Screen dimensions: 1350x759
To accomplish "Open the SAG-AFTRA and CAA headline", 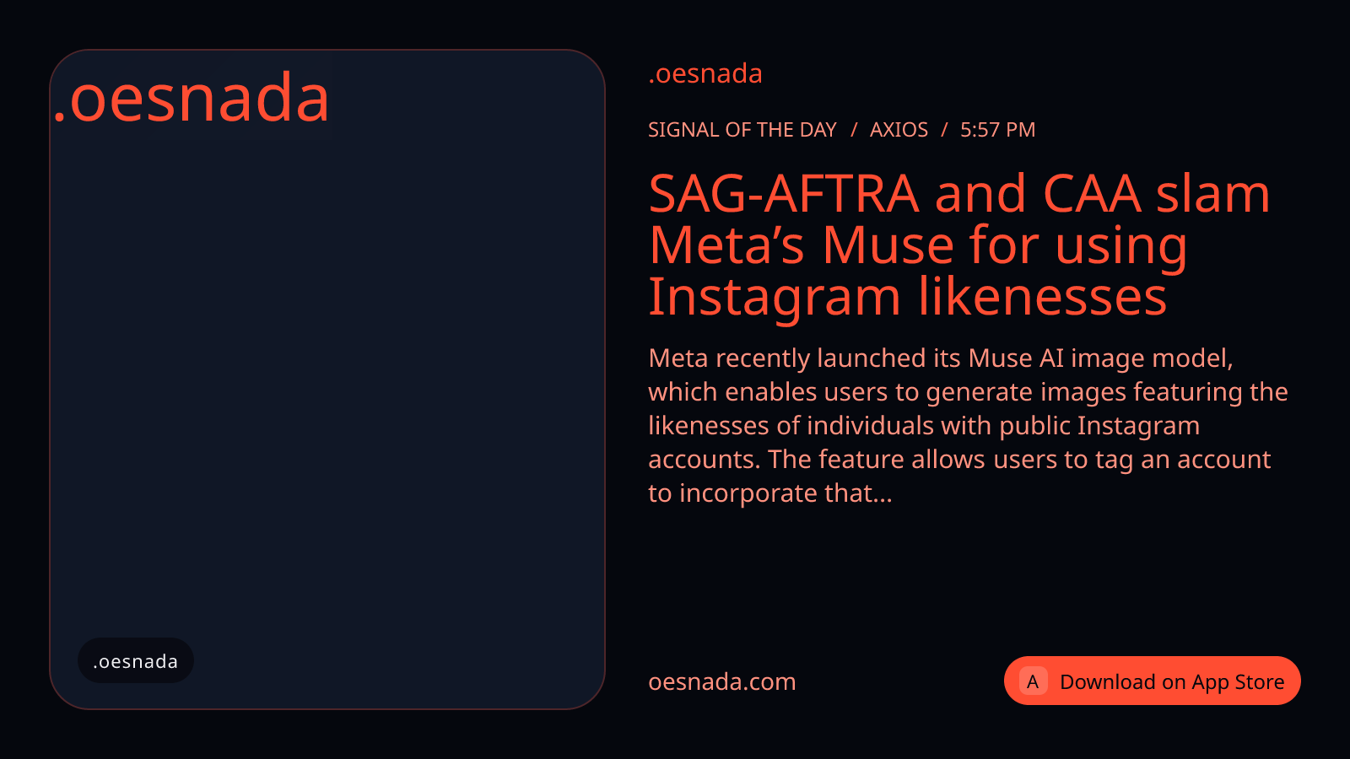I will 959,245.
